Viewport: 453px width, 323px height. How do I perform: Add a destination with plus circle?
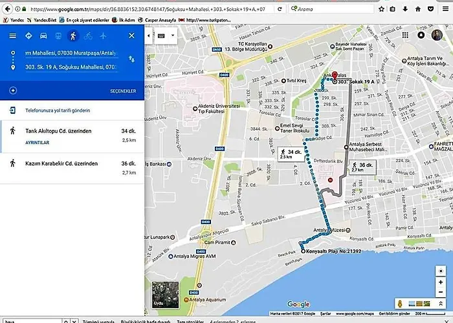13,90
